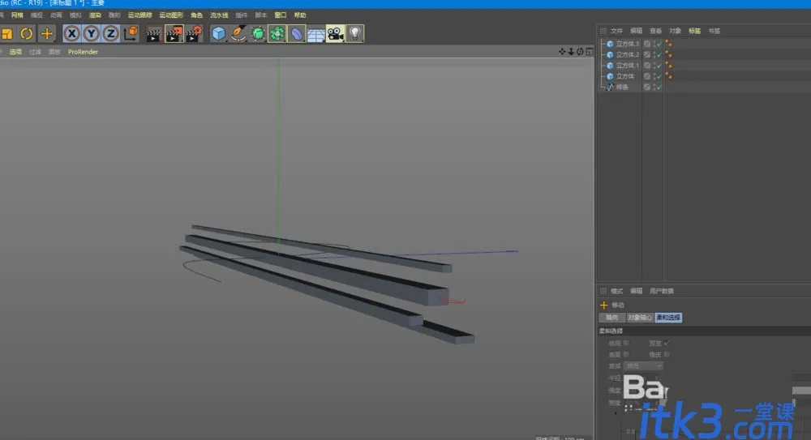Toggle enable checkmark for 立方体.1
The image size is (811, 440).
coord(659,66)
